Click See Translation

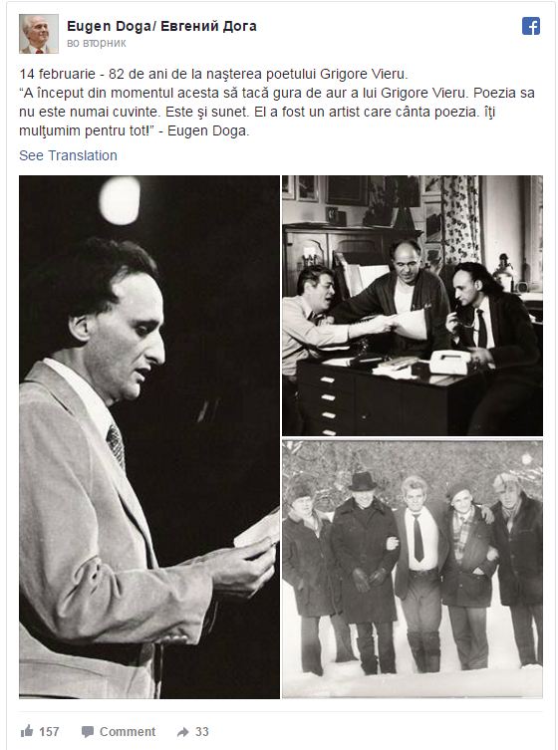click(68, 155)
